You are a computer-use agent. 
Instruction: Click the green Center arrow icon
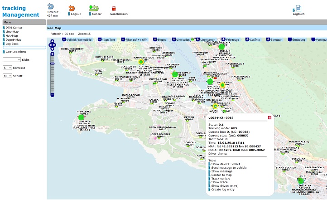(94, 8)
